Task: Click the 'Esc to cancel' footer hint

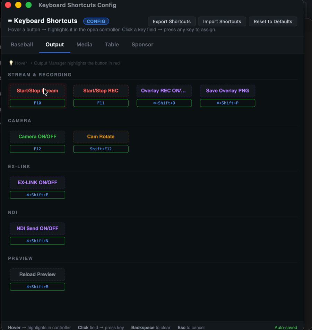Action: 191,328
